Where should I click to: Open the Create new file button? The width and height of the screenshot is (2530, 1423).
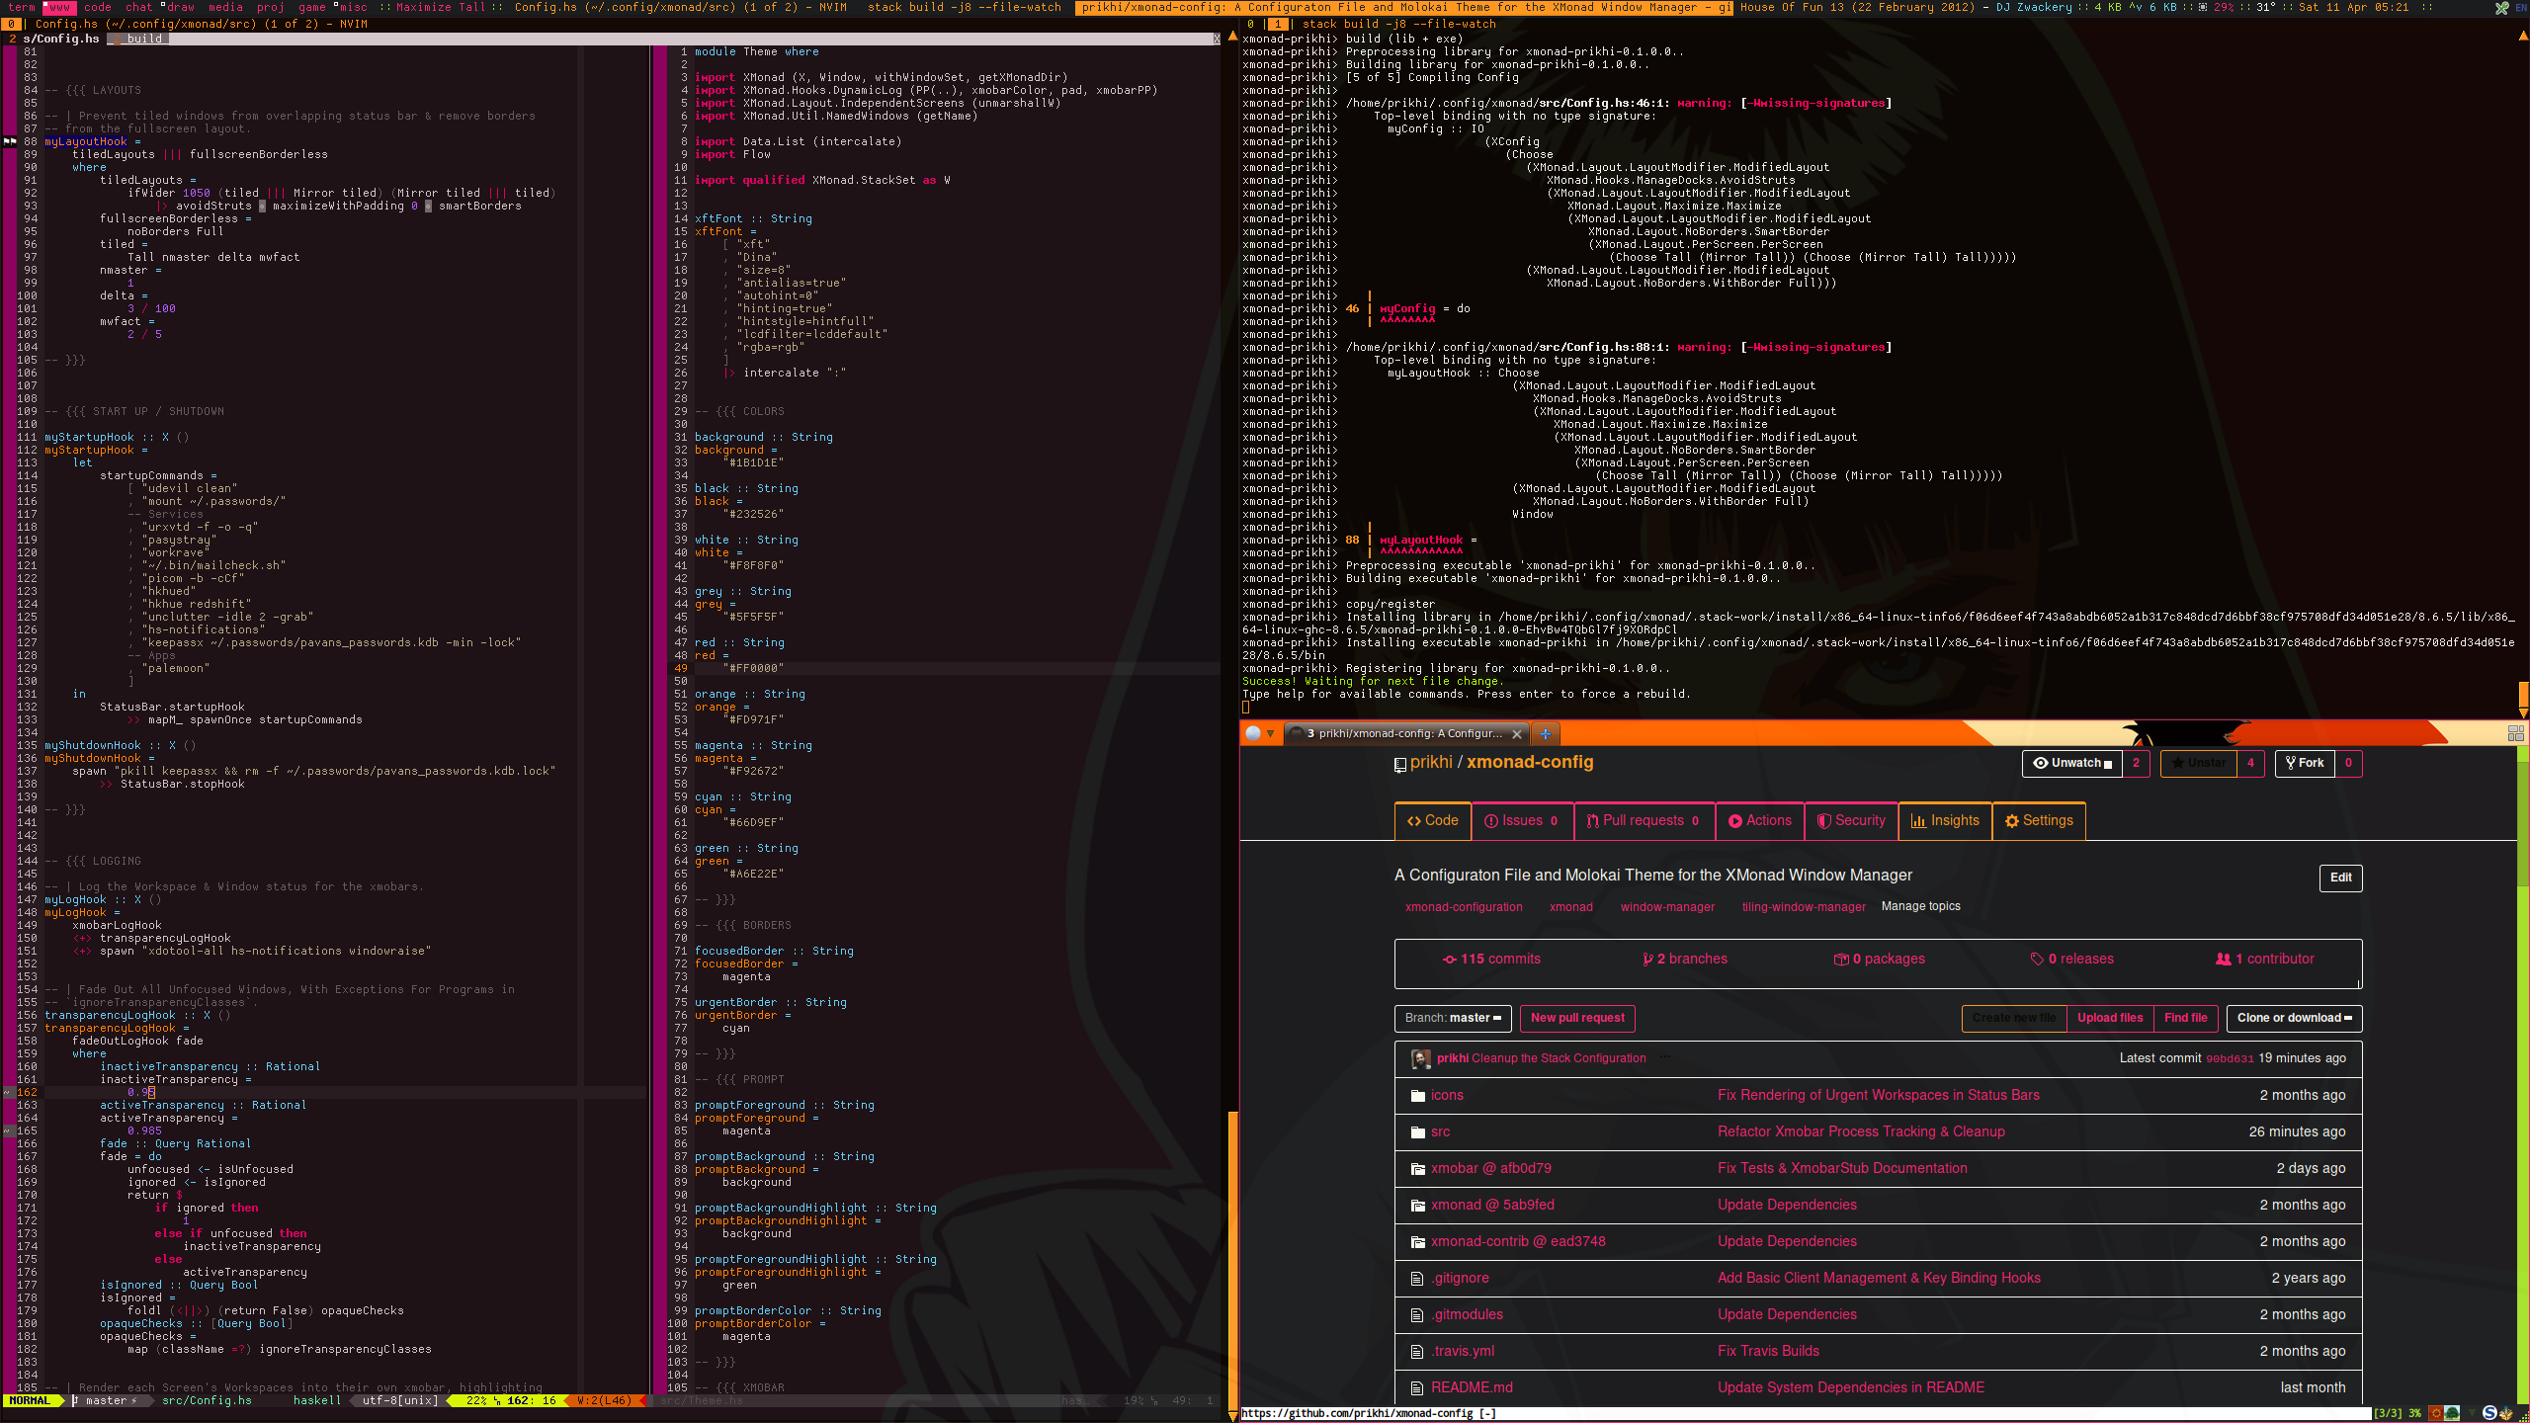(x=2014, y=1018)
